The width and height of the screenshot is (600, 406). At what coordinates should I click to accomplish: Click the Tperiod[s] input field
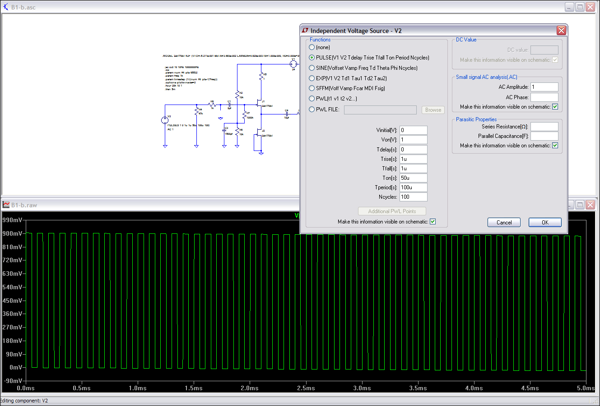click(x=413, y=187)
